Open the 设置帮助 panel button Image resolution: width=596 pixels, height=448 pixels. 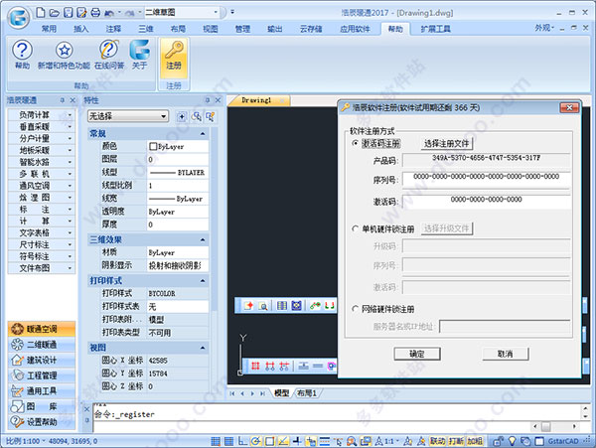[42, 422]
